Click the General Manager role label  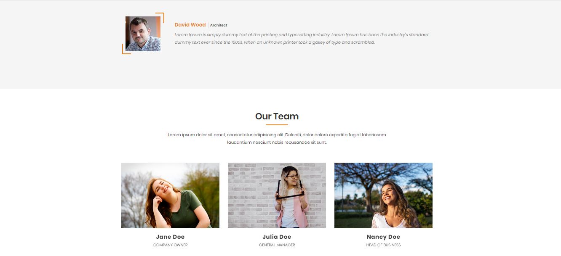(277, 245)
